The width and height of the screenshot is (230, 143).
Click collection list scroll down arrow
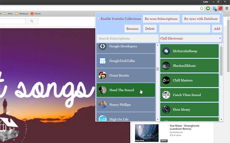click(x=221, y=119)
